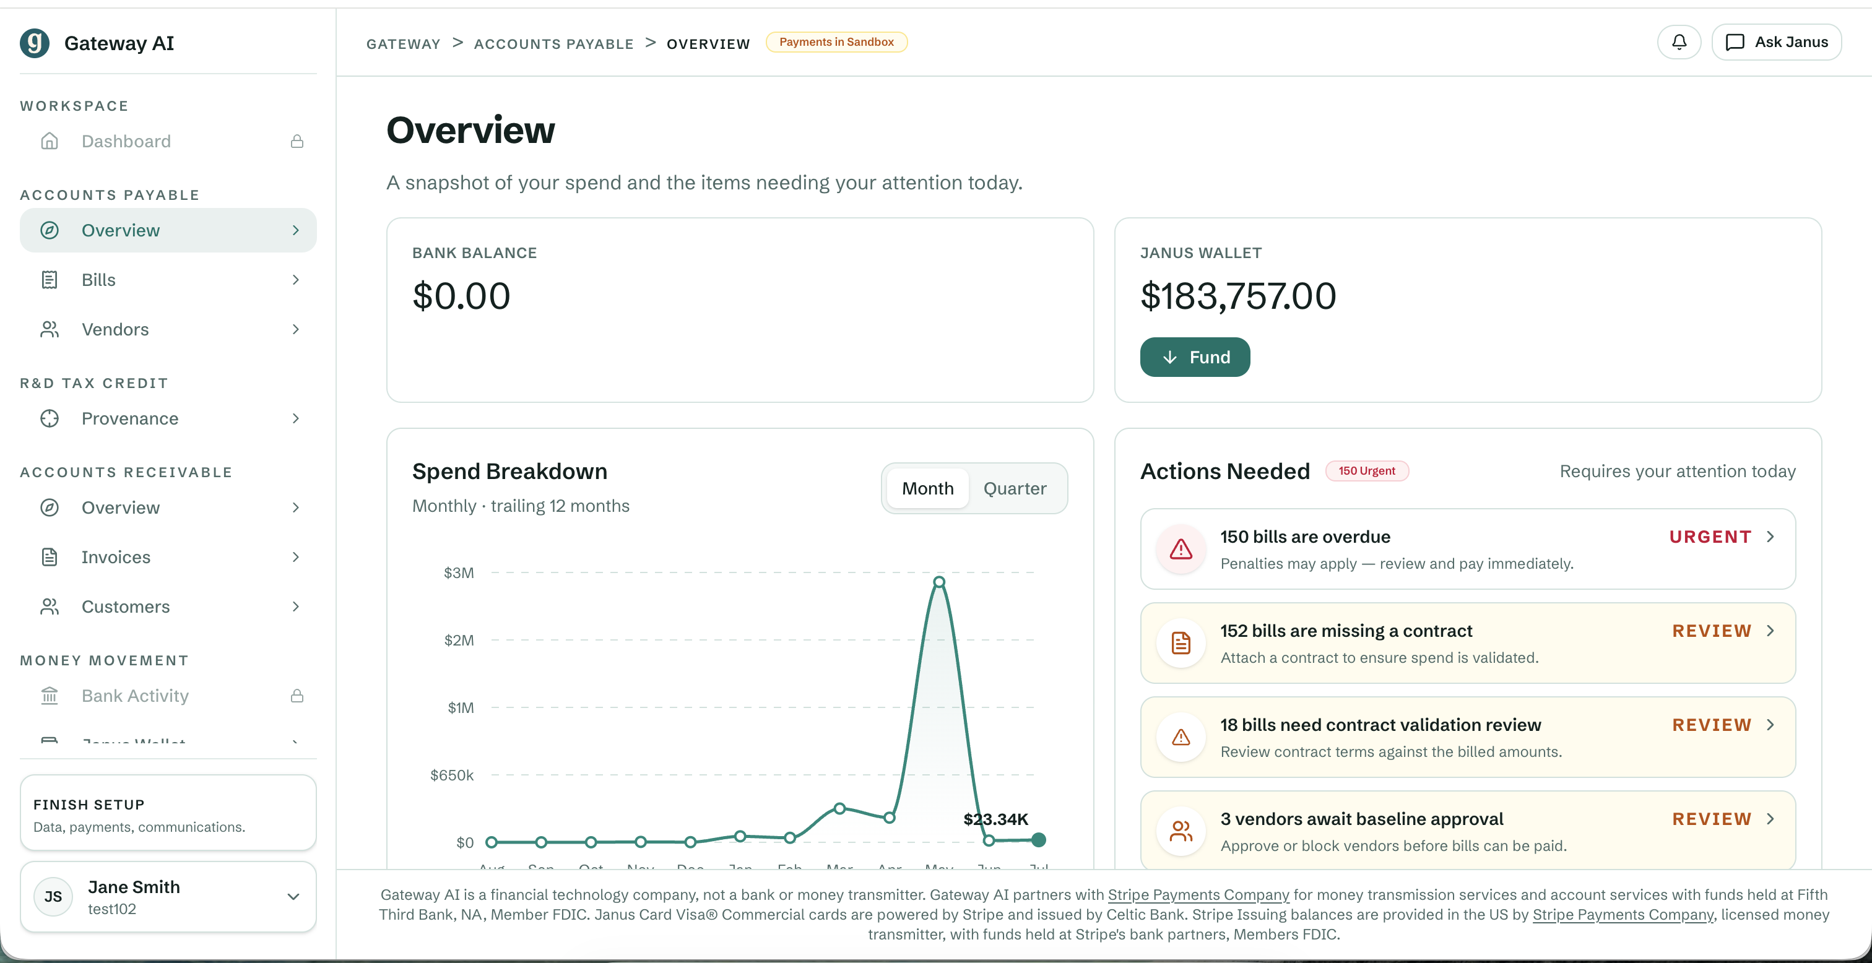Viewport: 1872px width, 963px height.
Task: Click the JS avatar for Jane Smith
Action: click(53, 897)
